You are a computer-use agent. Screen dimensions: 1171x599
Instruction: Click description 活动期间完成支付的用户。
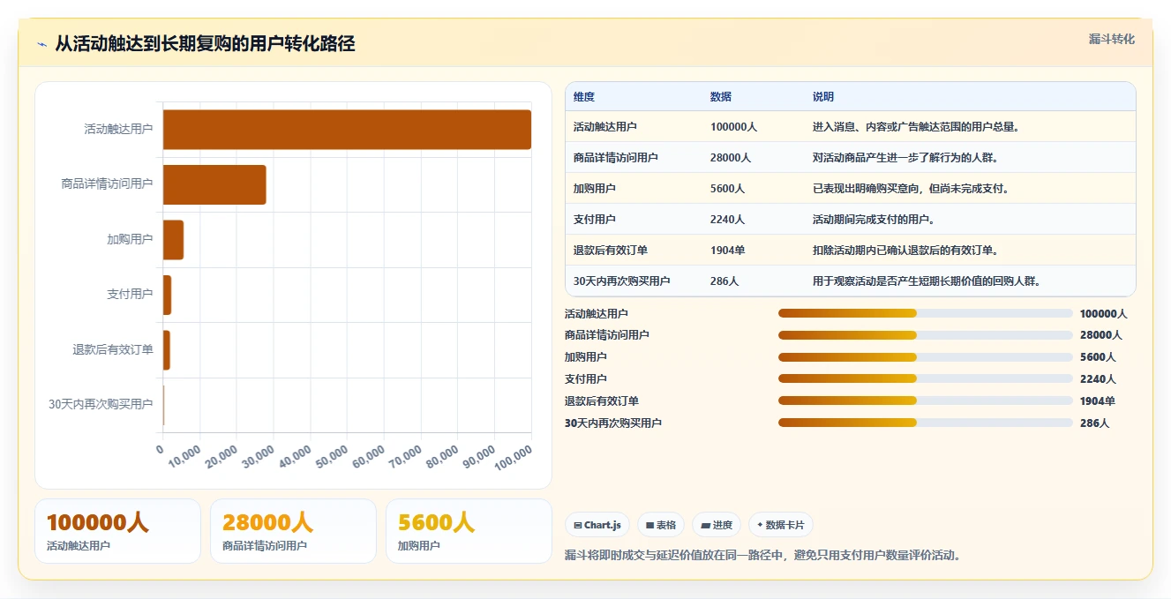coord(874,220)
